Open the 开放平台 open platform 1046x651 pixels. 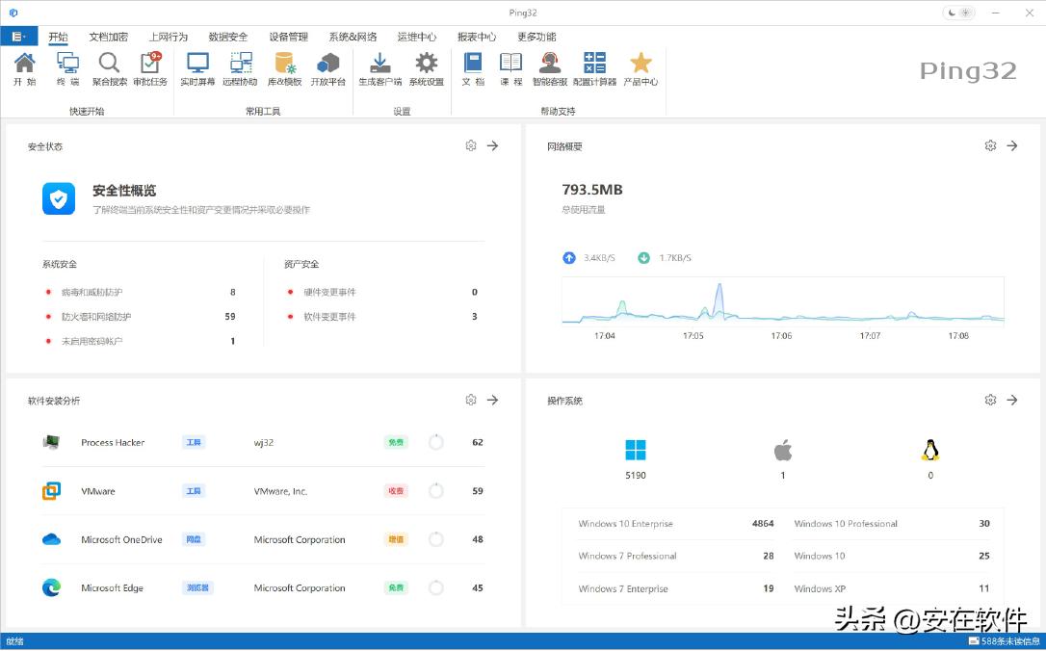pyautogui.click(x=328, y=69)
